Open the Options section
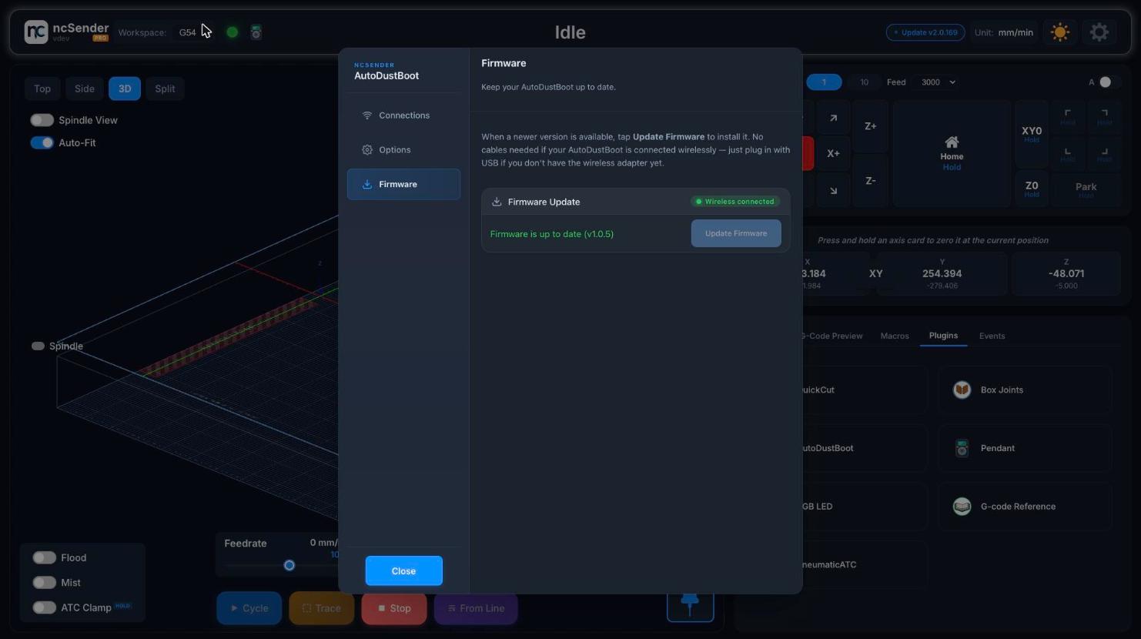The height and width of the screenshot is (639, 1141). click(403, 150)
